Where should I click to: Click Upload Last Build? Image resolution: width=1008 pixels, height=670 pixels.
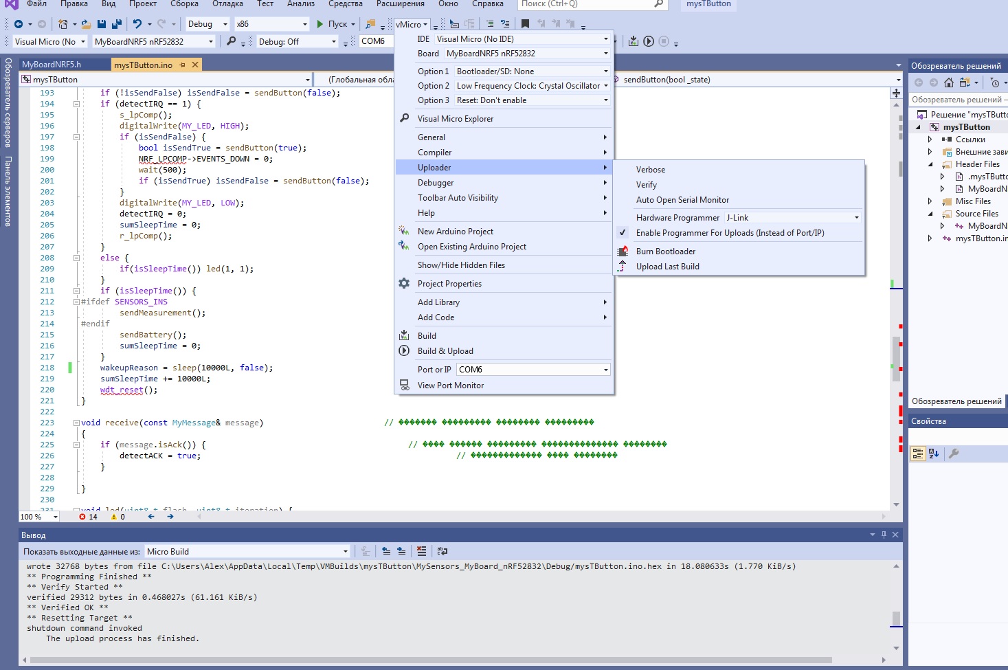coord(667,267)
